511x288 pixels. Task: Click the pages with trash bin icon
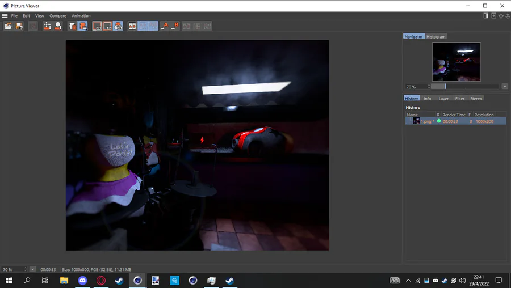(x=72, y=26)
